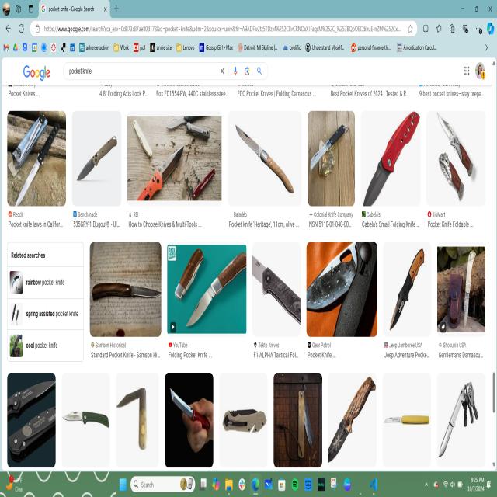Image resolution: width=497 pixels, height=497 pixels.
Task: Click the F1 ALPHA Tactical result title
Action: pos(276,356)
